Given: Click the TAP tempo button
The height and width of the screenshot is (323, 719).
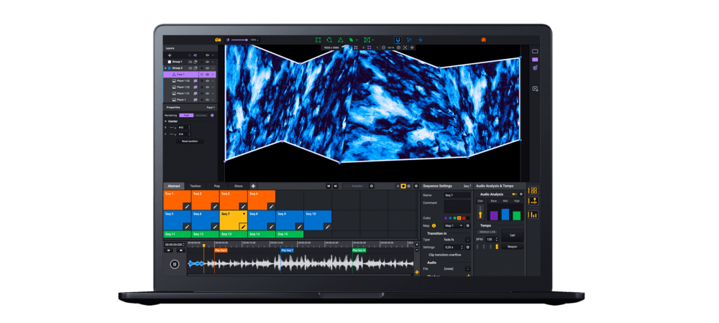Looking at the screenshot, I should [512, 235].
